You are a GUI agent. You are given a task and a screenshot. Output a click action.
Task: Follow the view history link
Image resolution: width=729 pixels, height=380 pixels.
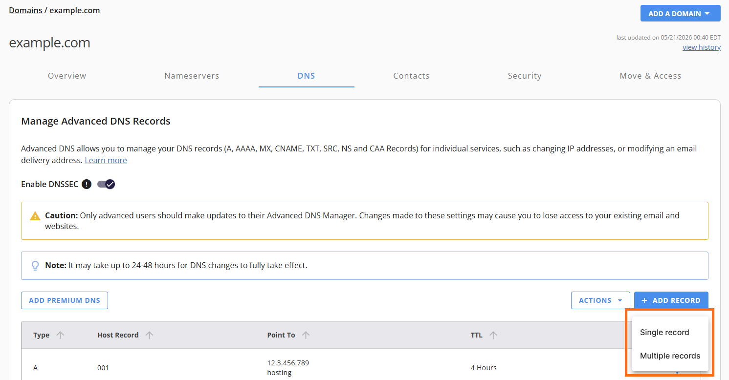[x=702, y=47]
